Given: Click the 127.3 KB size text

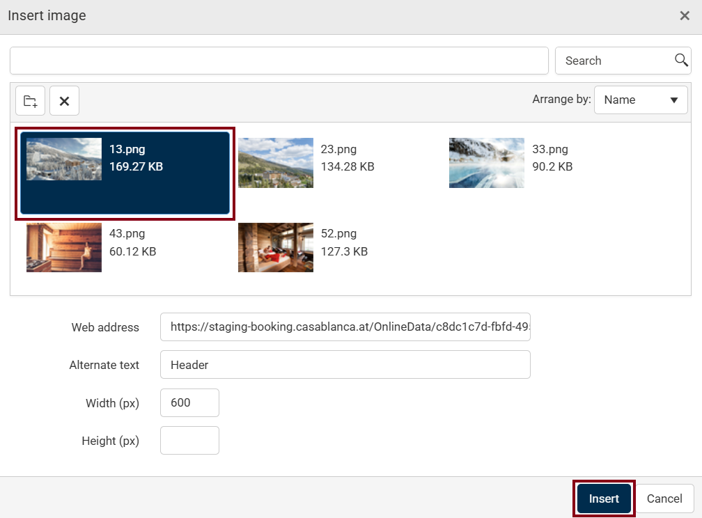Looking at the screenshot, I should click(344, 251).
